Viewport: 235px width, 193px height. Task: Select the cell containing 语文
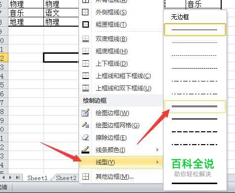coord(61,13)
